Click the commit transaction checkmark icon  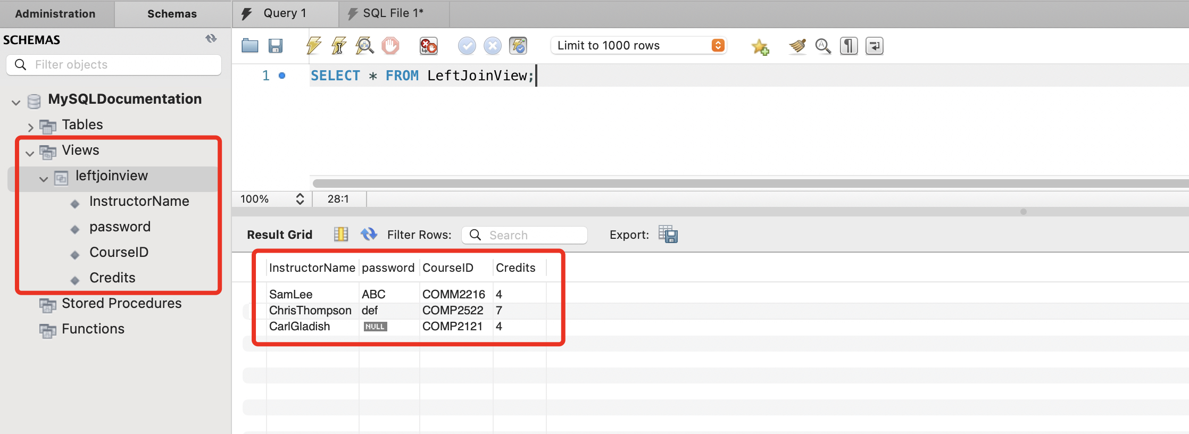click(x=467, y=46)
